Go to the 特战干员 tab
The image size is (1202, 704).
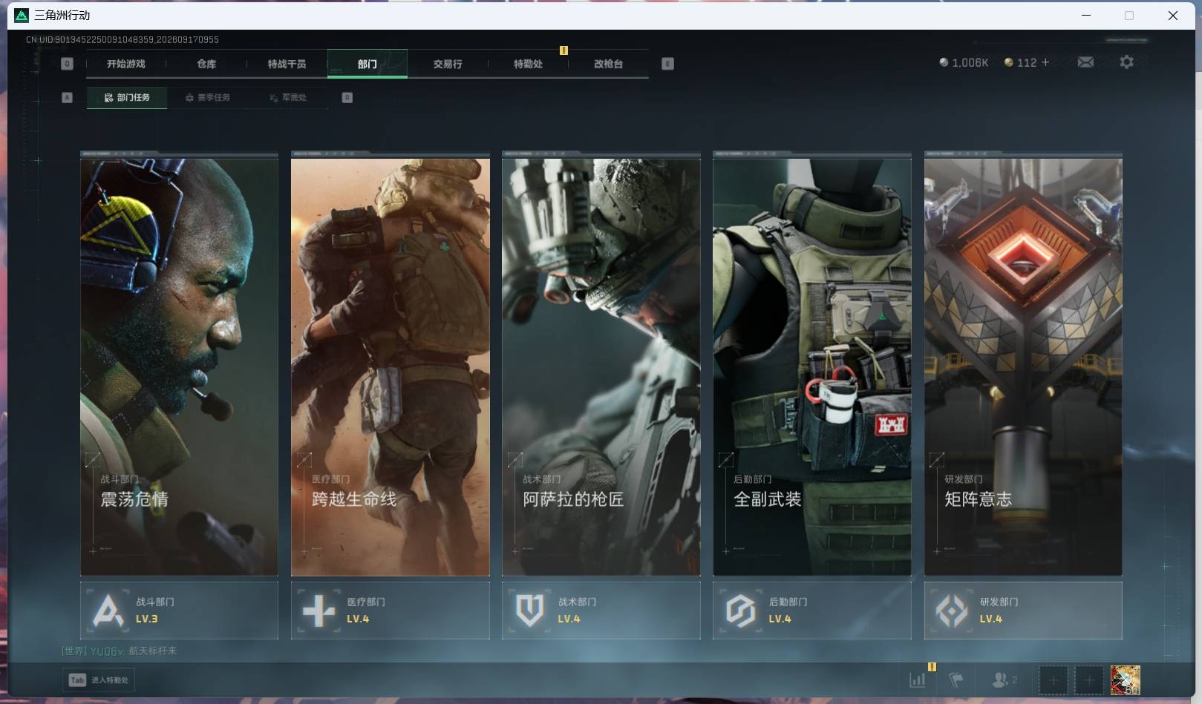[x=287, y=64]
